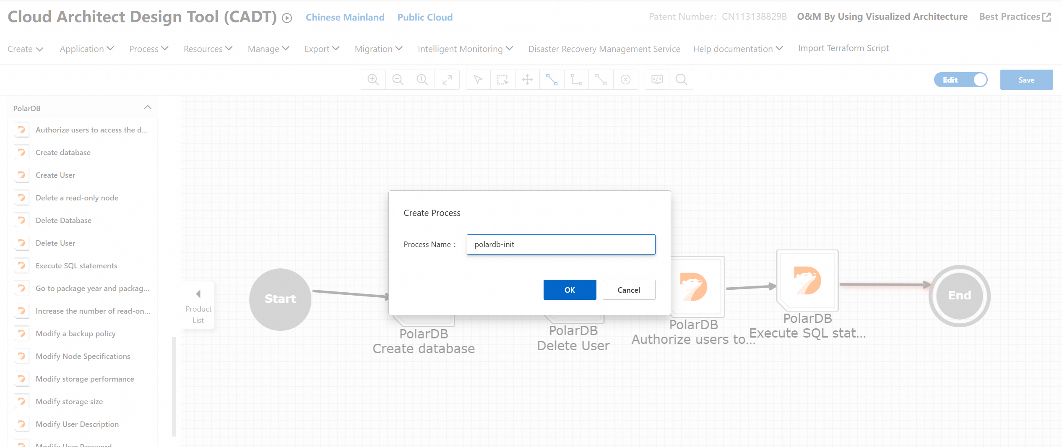Open the Create dropdown menu
Screen dimensions: 1062x447
[x=25, y=49]
